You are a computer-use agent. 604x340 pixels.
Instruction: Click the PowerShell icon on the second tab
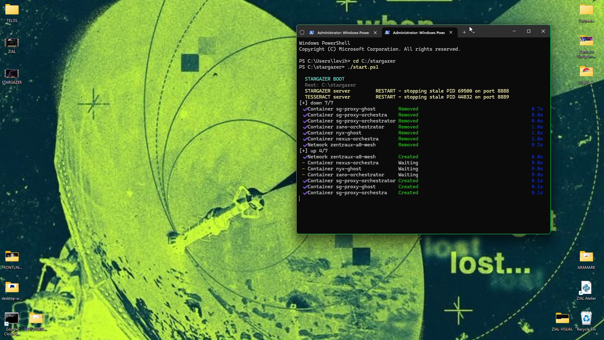[387, 32]
